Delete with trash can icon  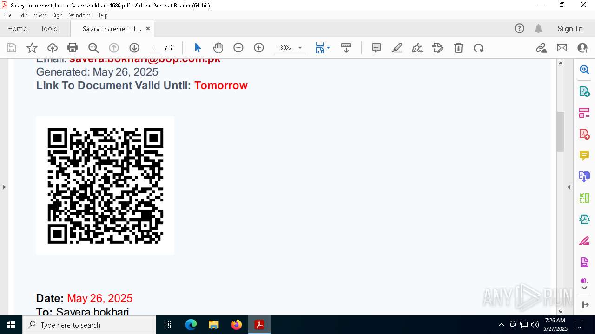coord(458,48)
